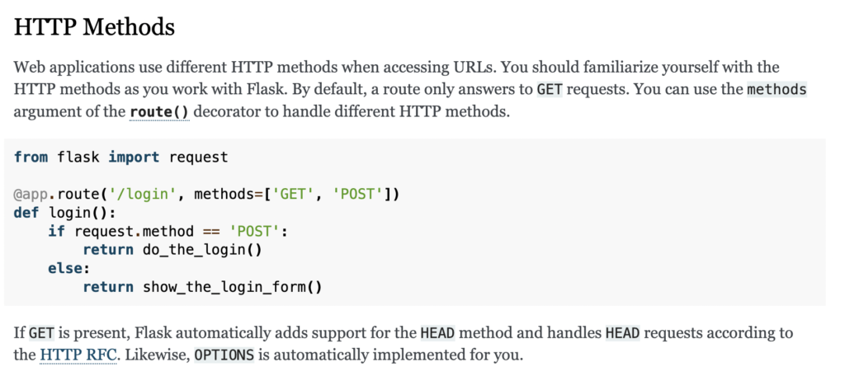Click HEAD before 'requests according to'

622,333
